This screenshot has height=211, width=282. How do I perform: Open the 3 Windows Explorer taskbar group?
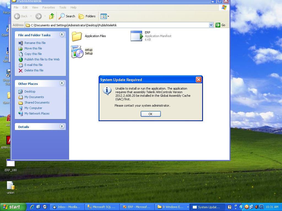click(x=172, y=207)
